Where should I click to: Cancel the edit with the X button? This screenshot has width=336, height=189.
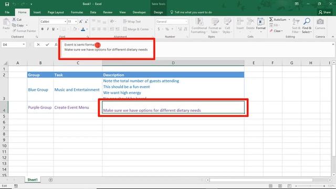pyautogui.click(x=38, y=45)
